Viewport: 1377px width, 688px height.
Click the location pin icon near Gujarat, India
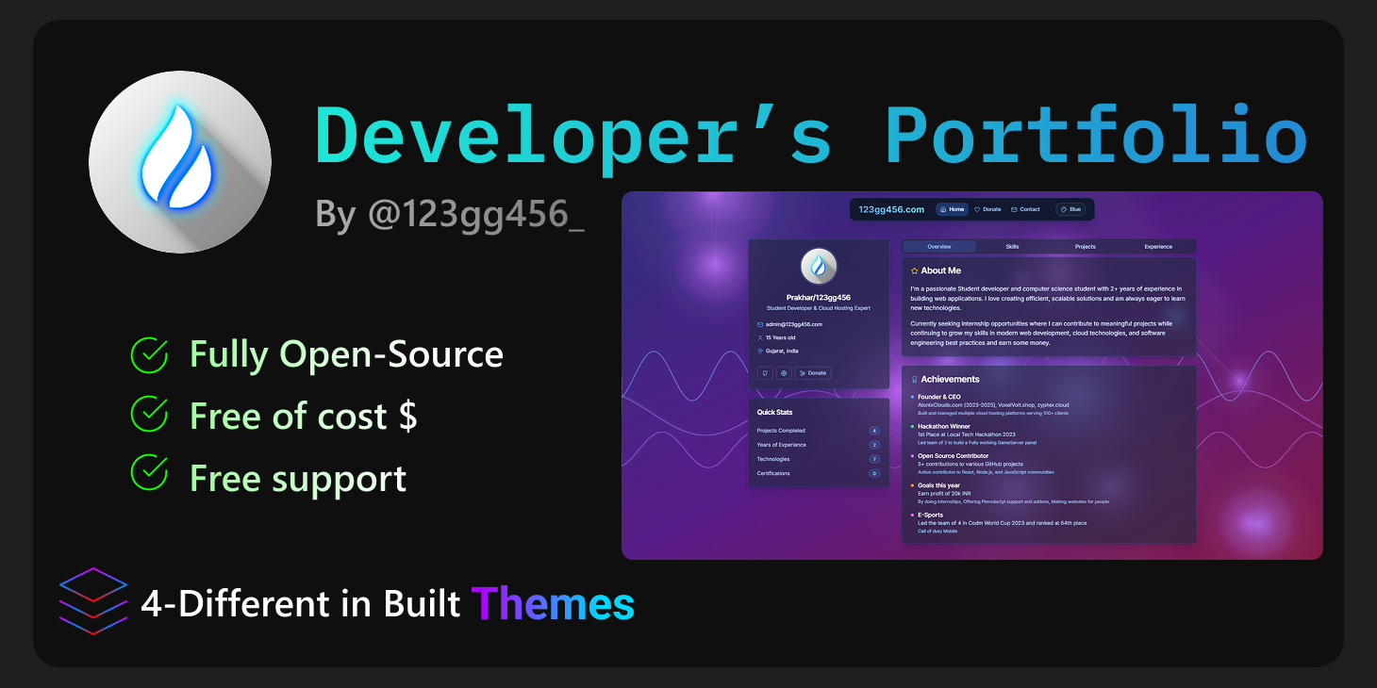[760, 351]
